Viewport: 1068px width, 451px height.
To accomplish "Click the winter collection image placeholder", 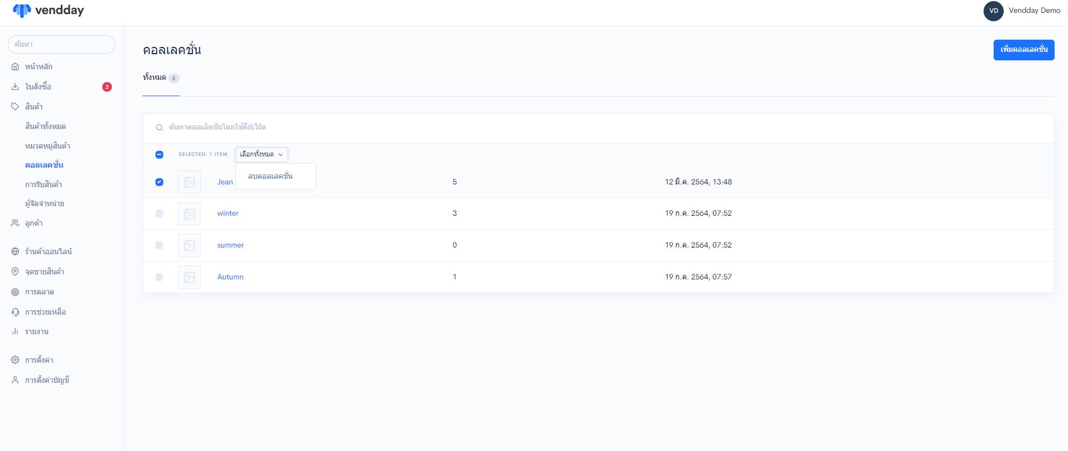I will pyautogui.click(x=189, y=213).
